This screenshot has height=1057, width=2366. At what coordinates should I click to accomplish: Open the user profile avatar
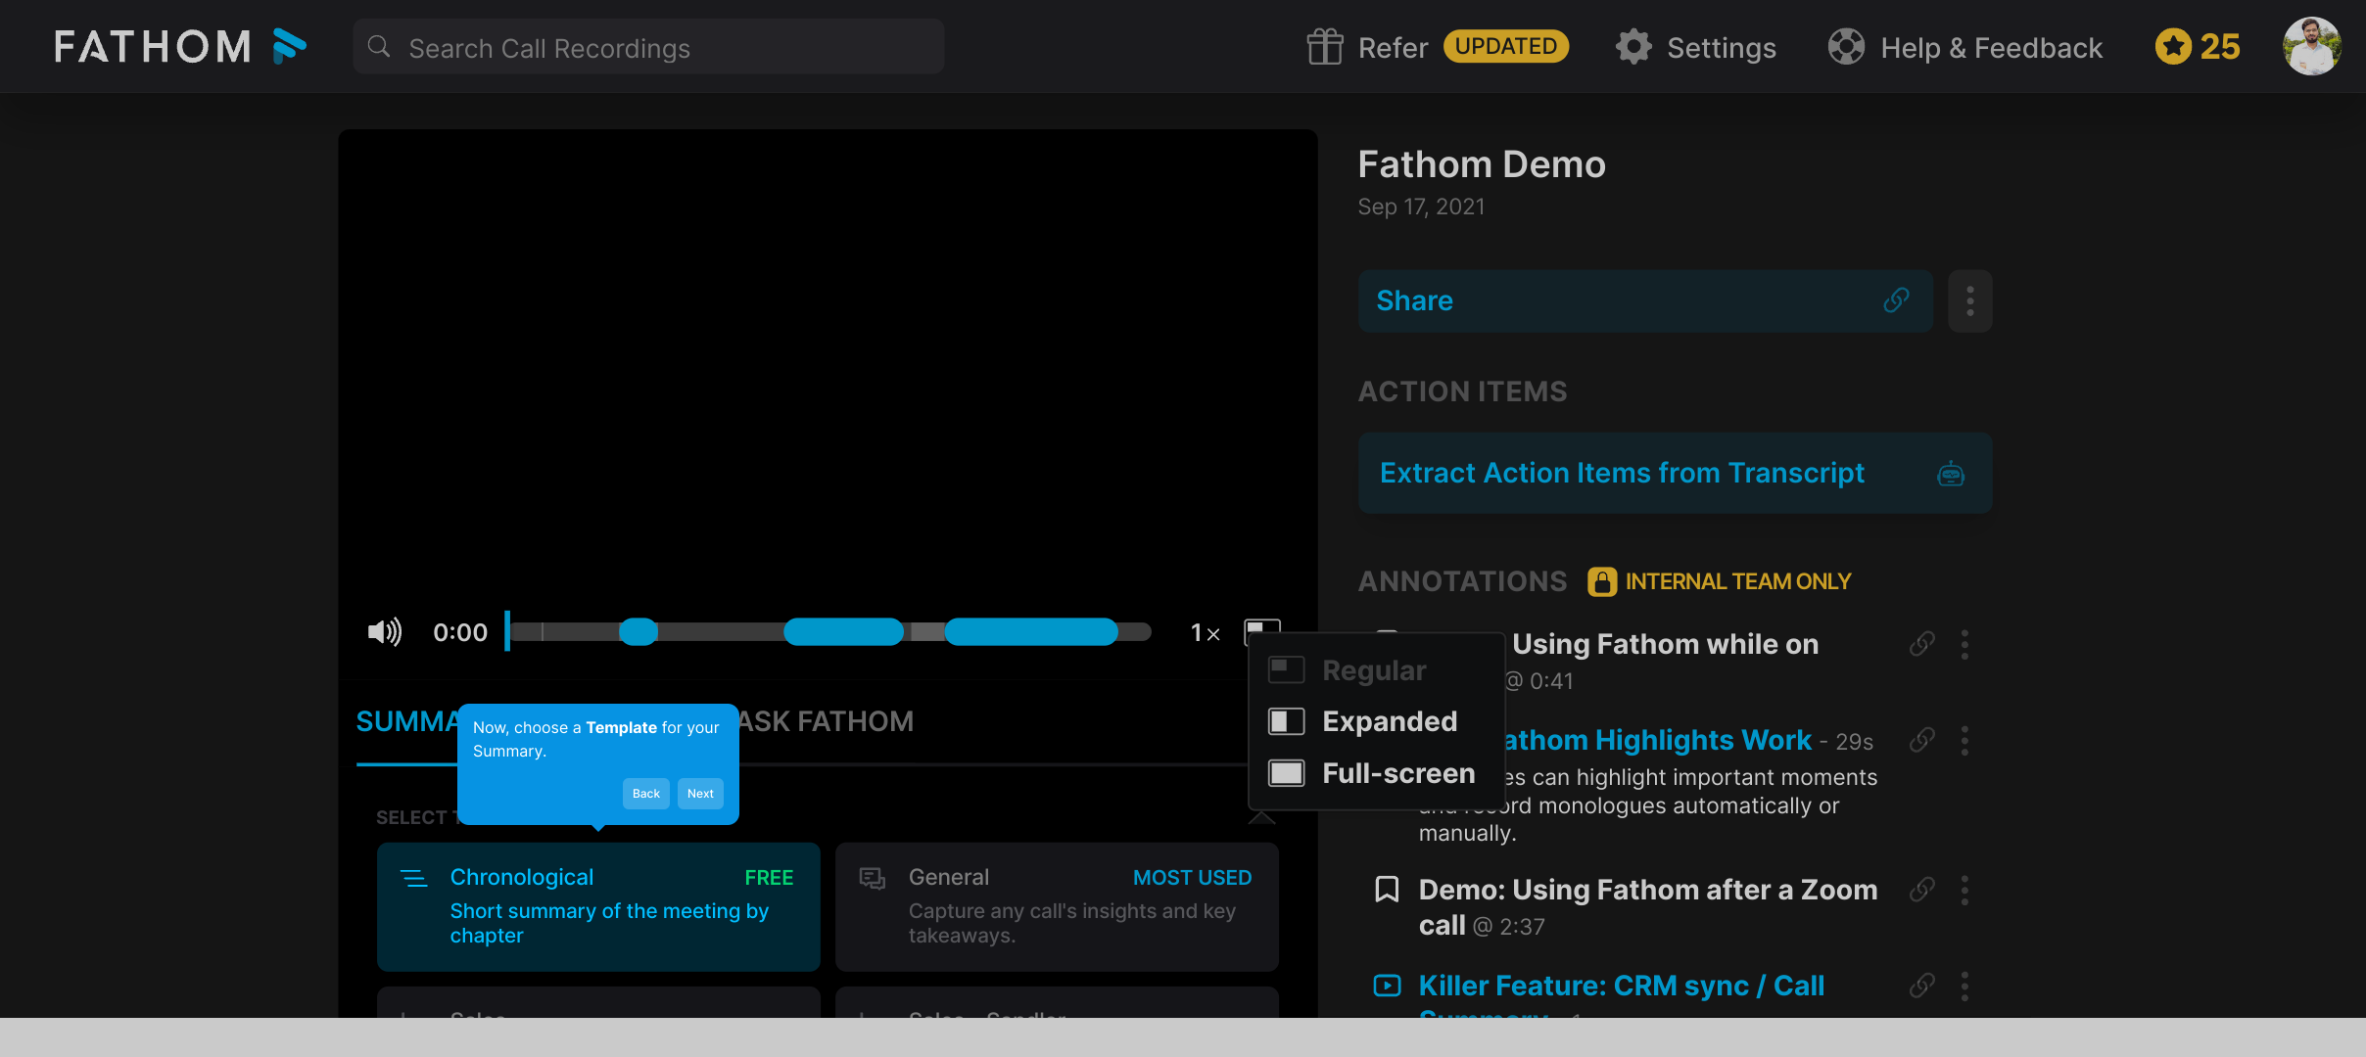pyautogui.click(x=2311, y=47)
